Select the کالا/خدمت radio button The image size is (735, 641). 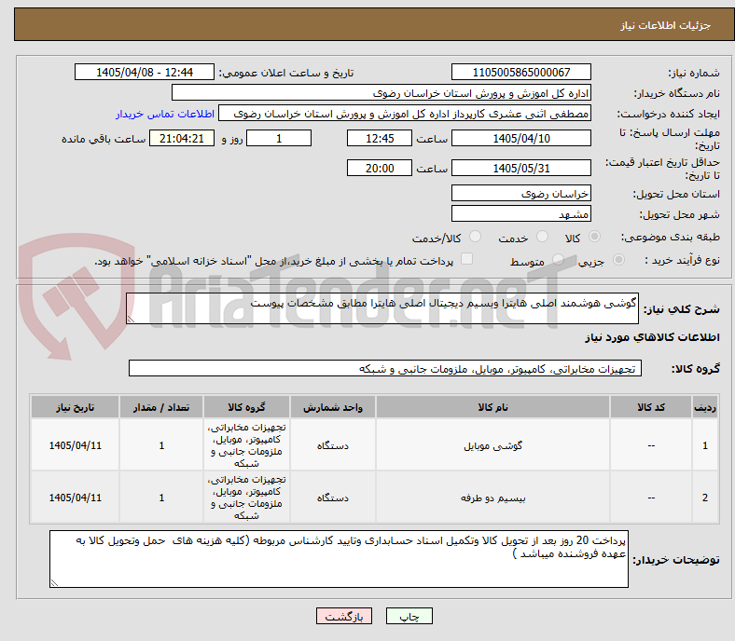476,237
